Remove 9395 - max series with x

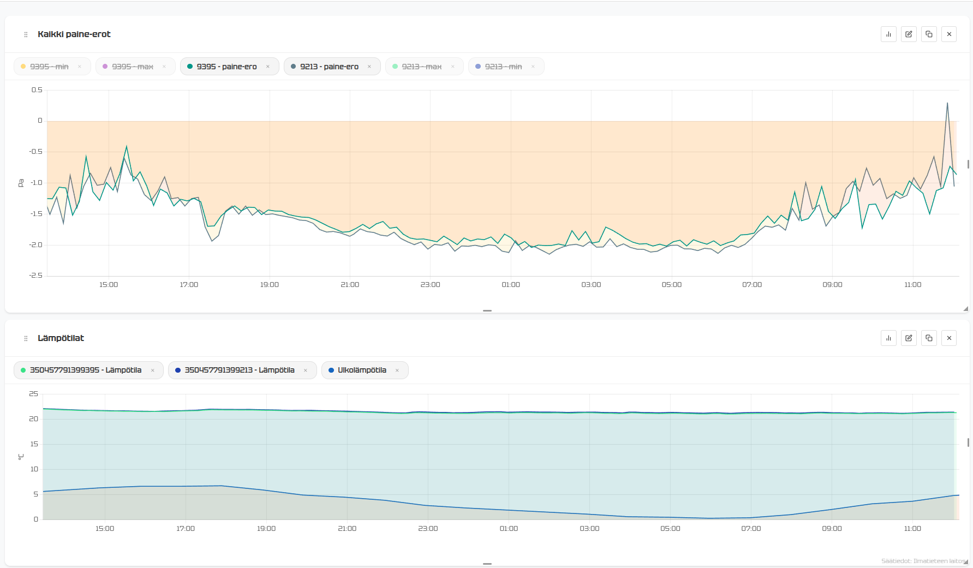click(164, 67)
